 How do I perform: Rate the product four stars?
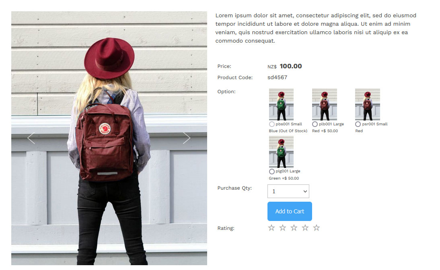[305, 228]
